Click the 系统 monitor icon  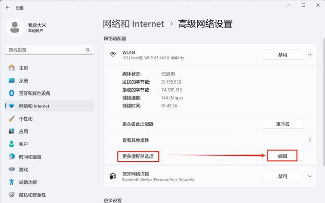tap(12, 80)
